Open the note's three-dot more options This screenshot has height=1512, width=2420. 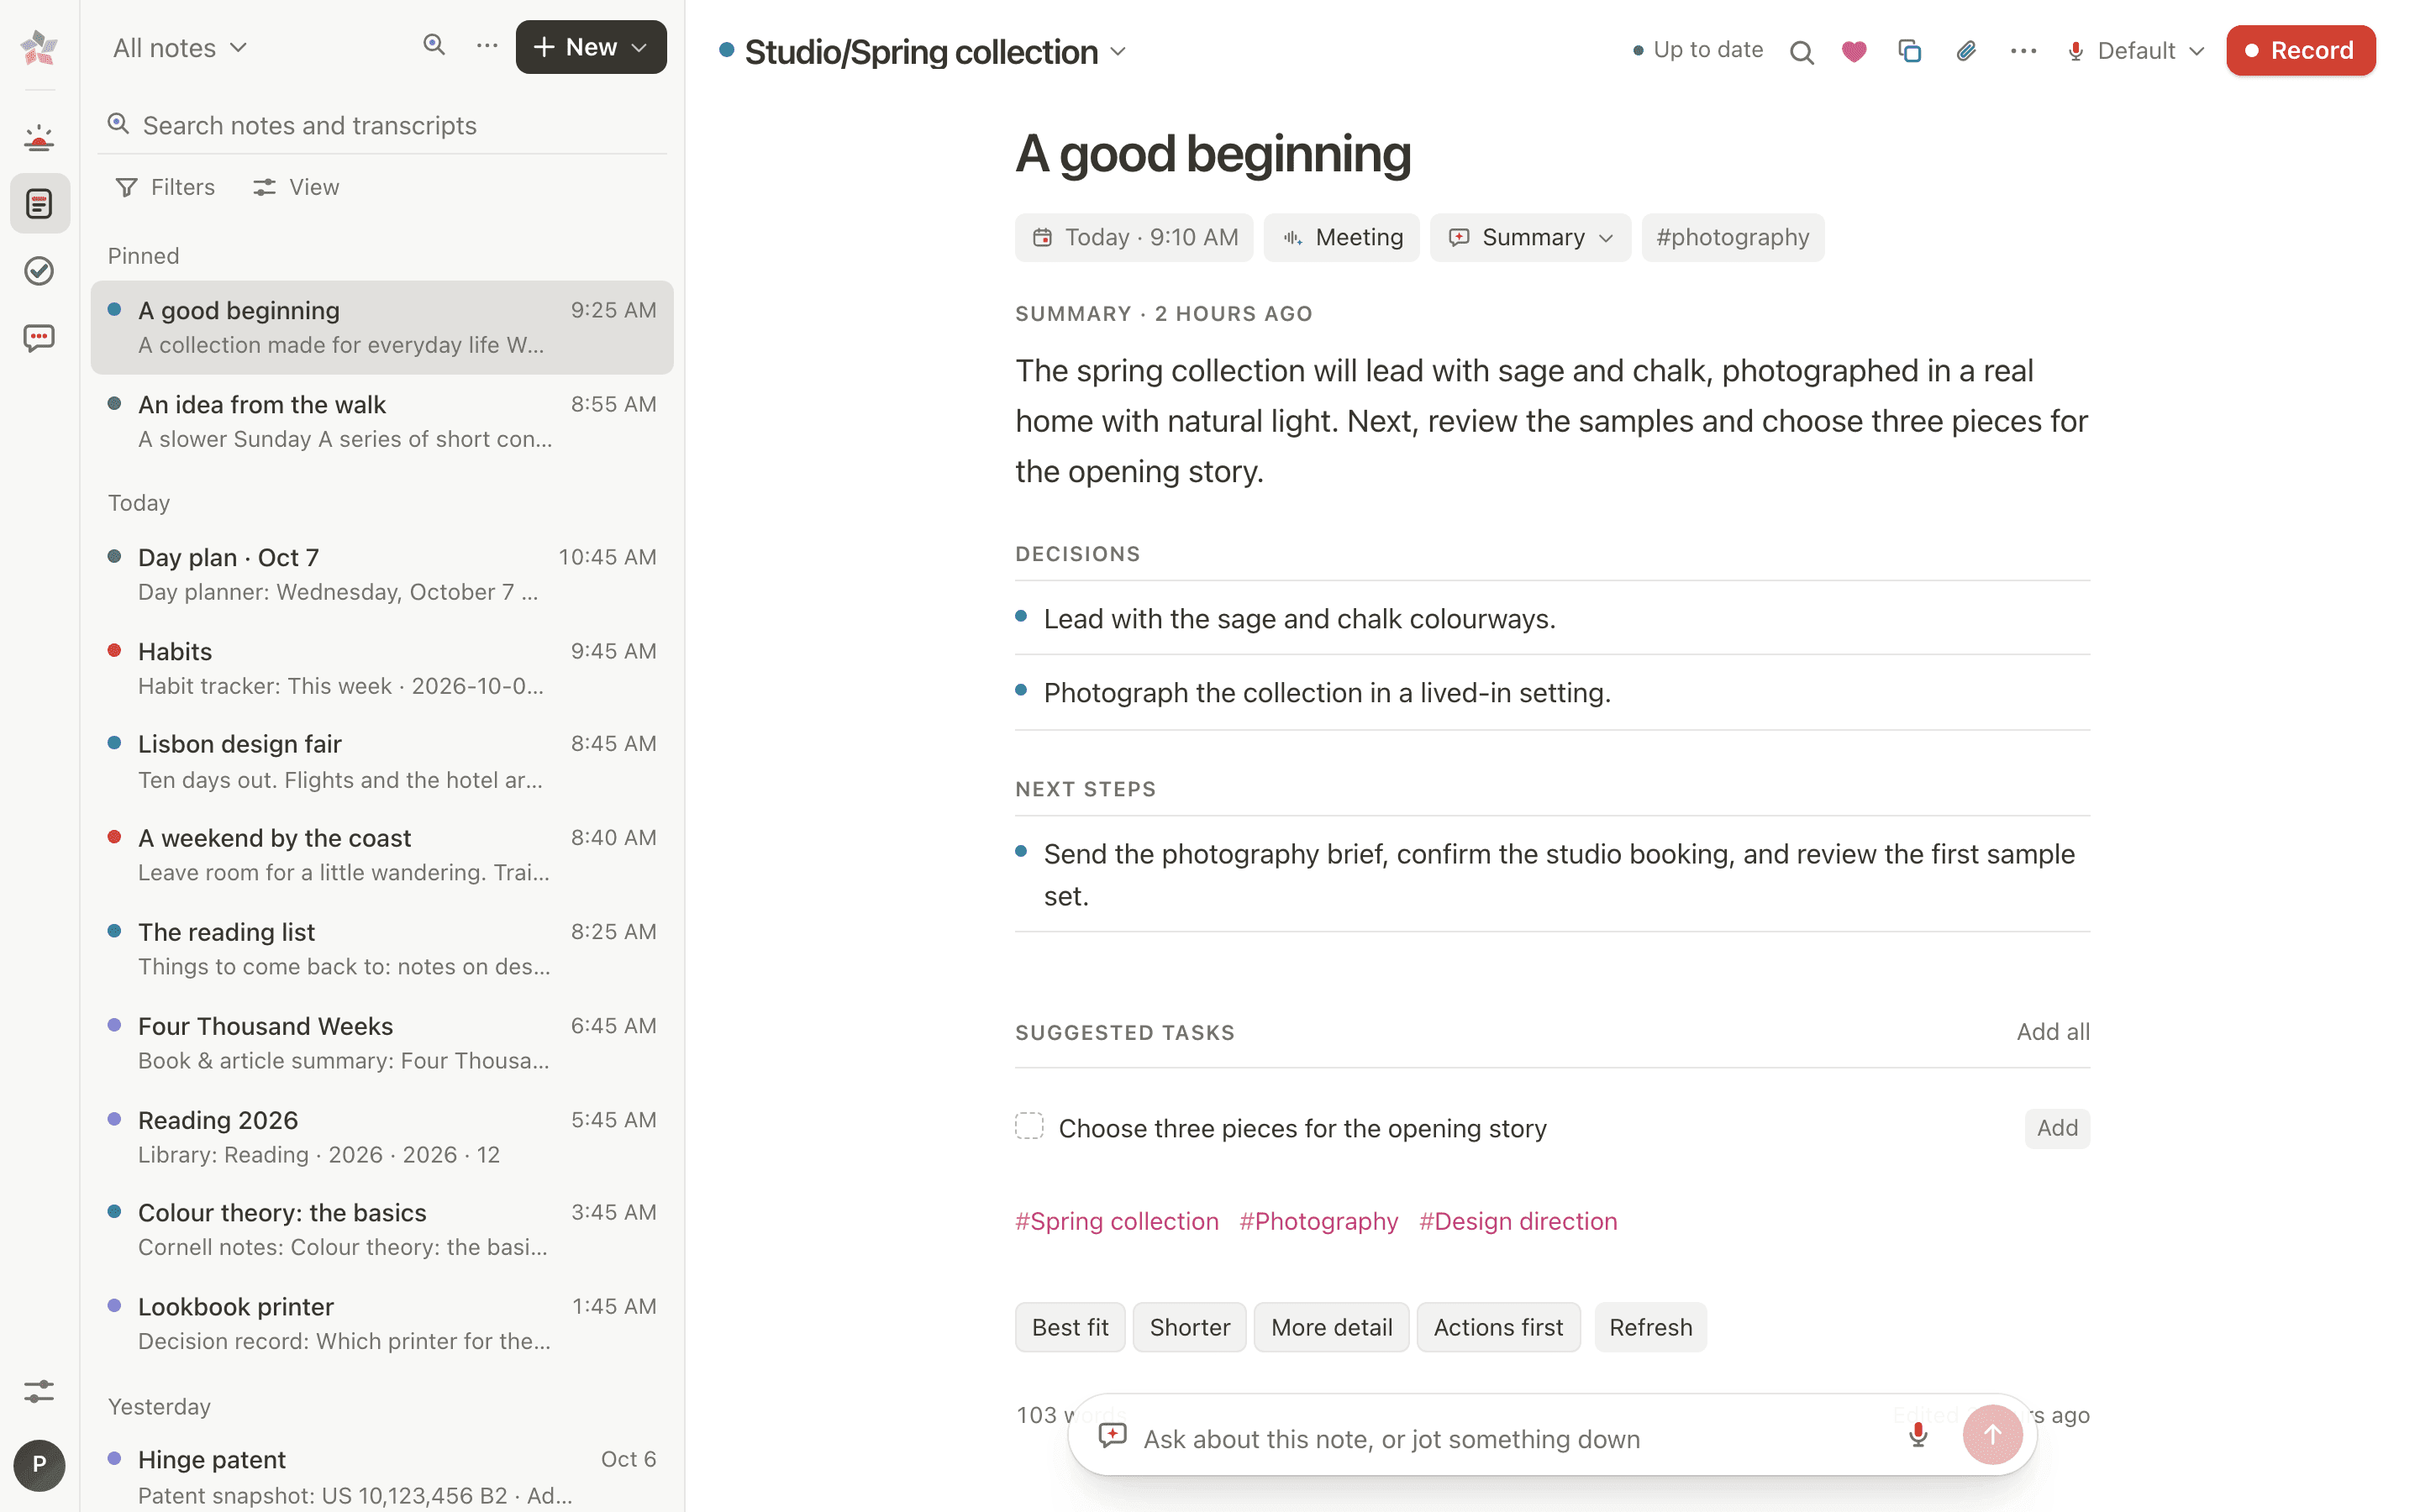tap(2023, 51)
